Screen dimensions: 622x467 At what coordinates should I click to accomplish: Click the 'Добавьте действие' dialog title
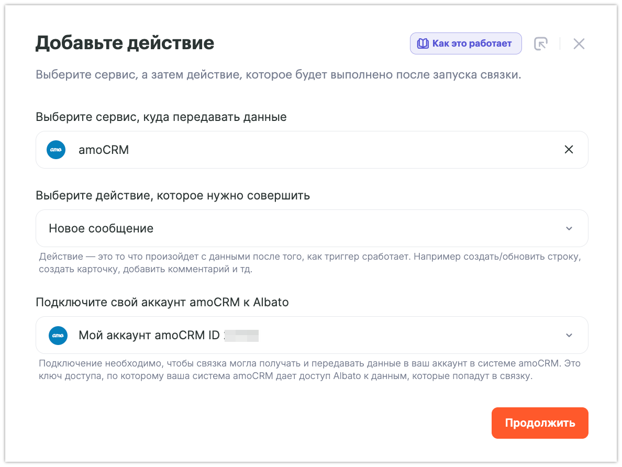click(125, 42)
